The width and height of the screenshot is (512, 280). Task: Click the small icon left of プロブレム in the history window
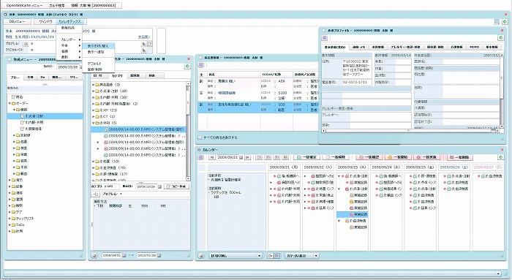96,194
